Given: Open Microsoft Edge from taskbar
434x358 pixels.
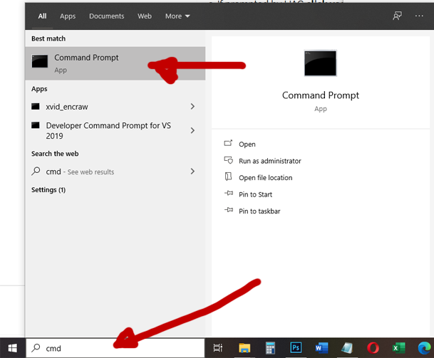Looking at the screenshot, I should tap(424, 348).
